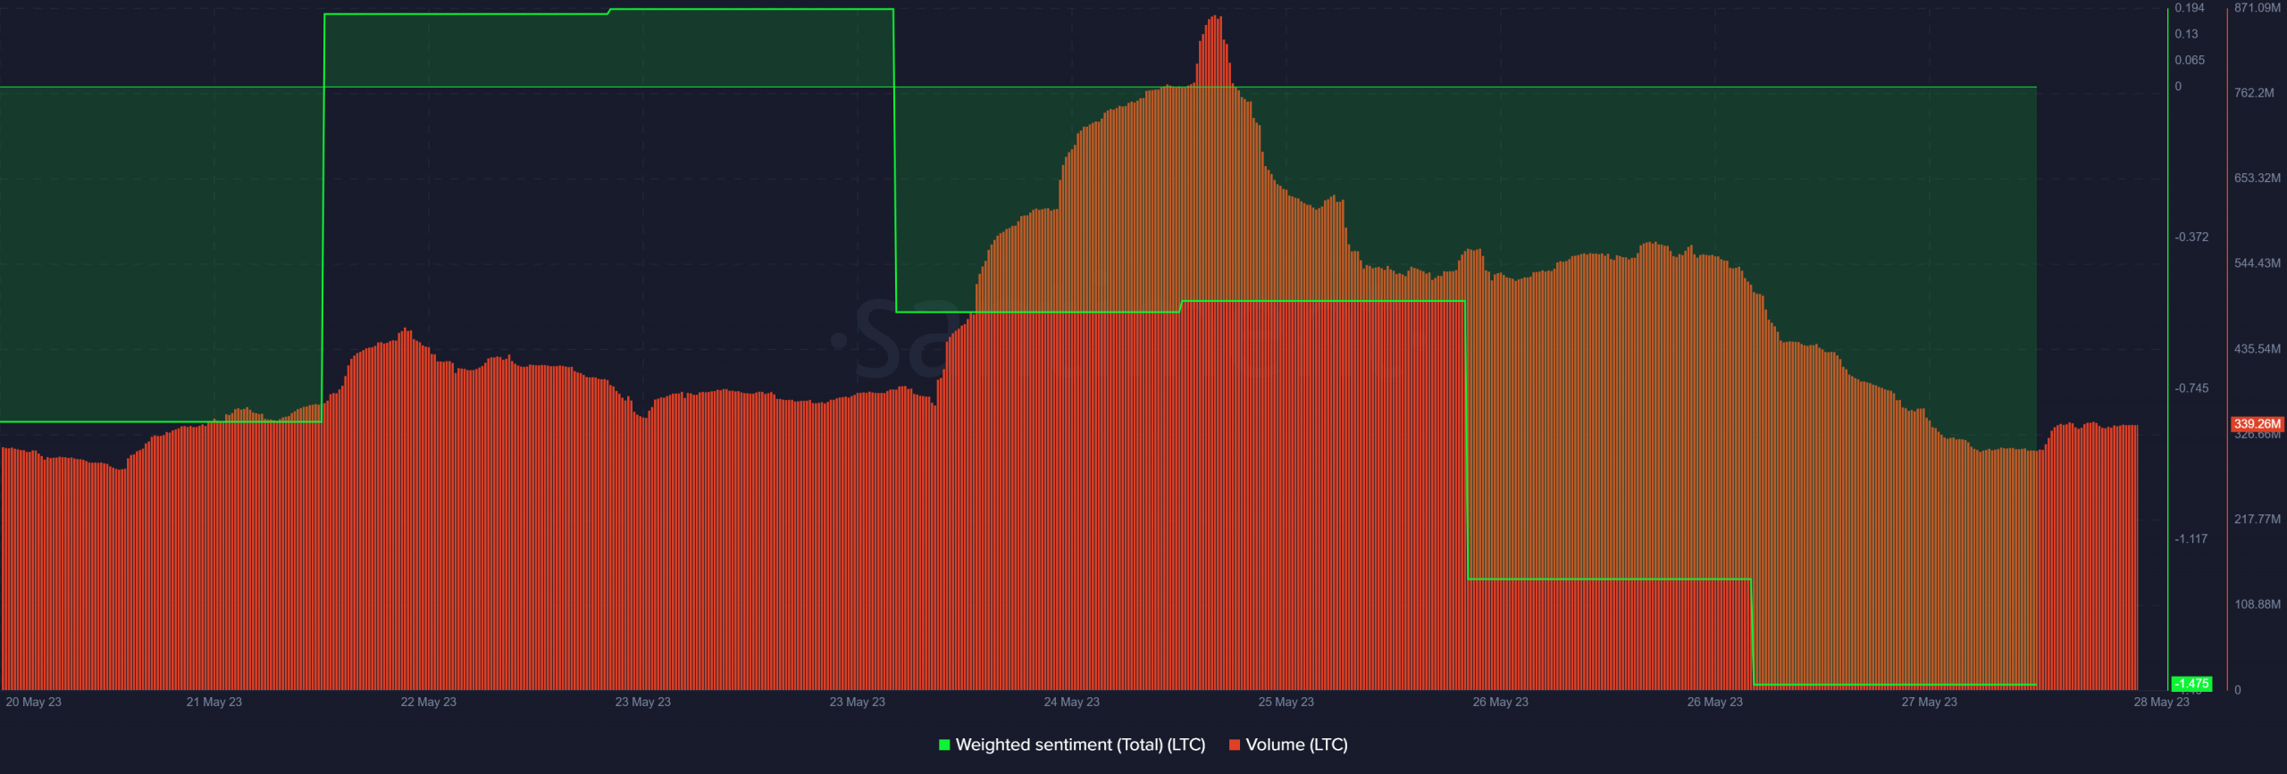The height and width of the screenshot is (774, 2287).
Task: Click the 20 May 23 date label
Action: click(x=33, y=702)
